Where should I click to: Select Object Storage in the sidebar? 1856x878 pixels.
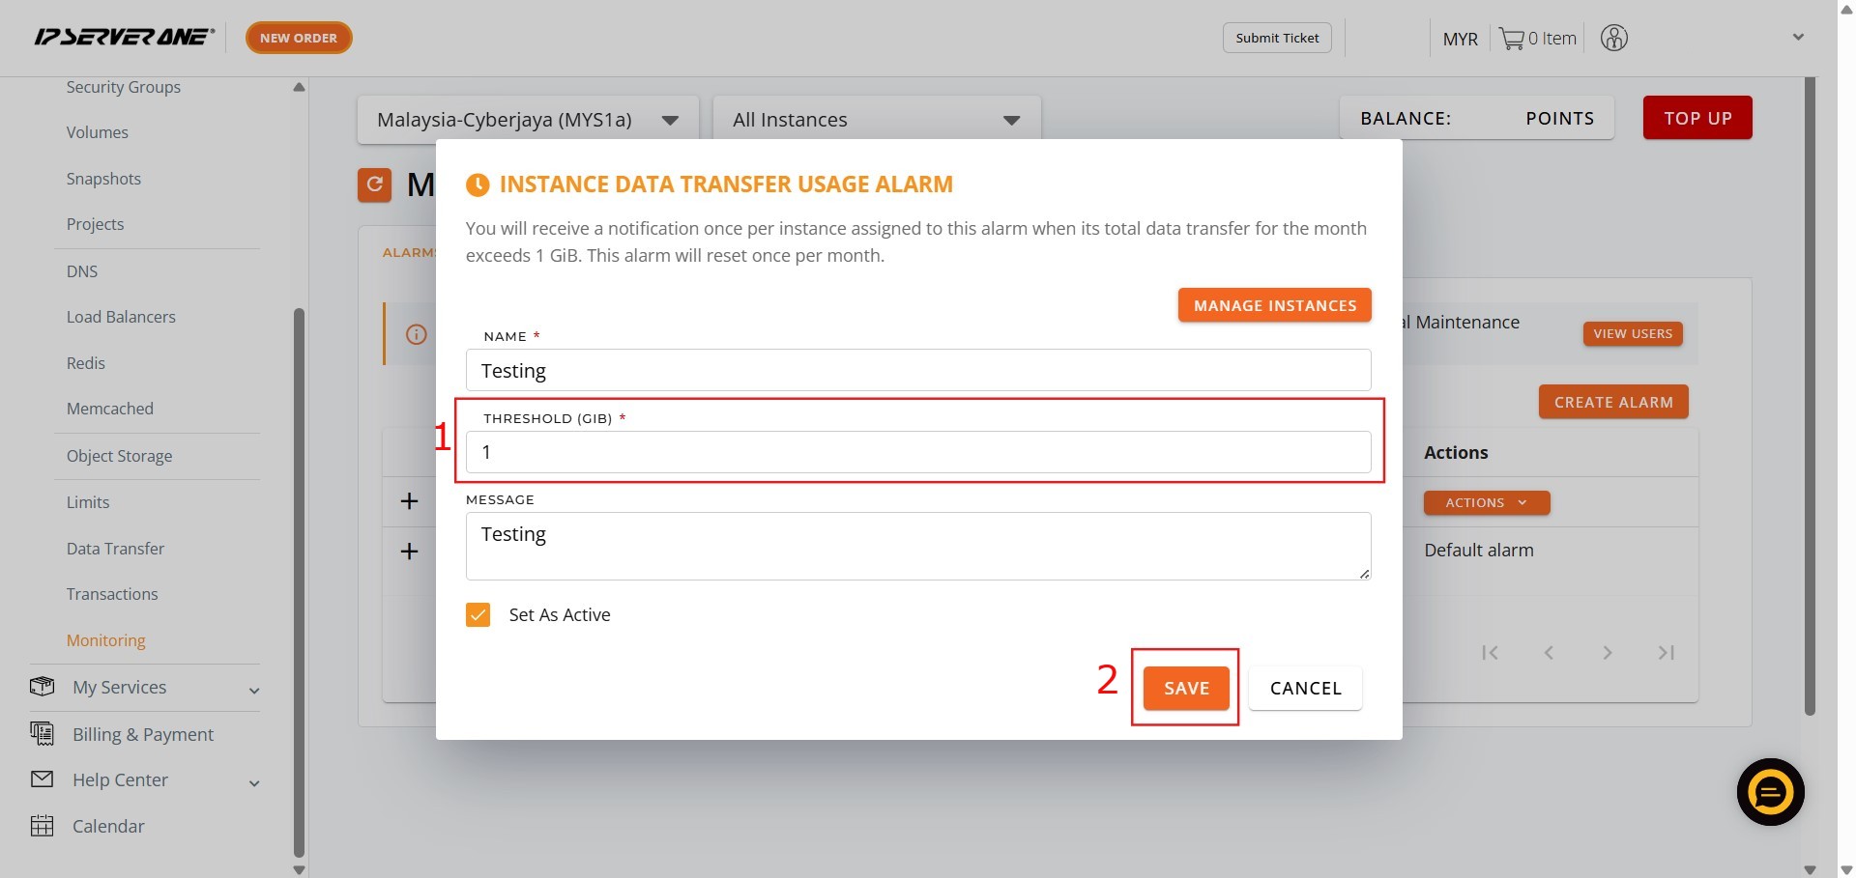click(x=119, y=456)
